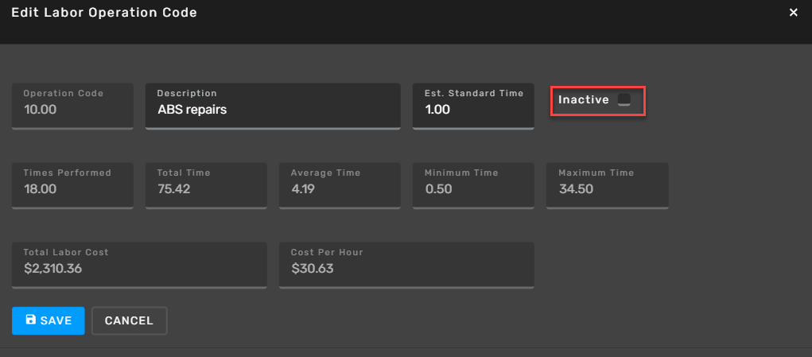Click the Inactive label text
Screen dimensions: 812x357
[584, 100]
